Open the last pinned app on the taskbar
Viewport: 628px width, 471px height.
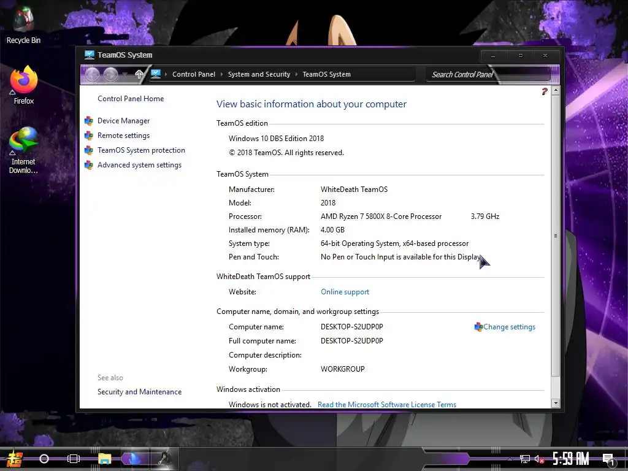coord(164,459)
